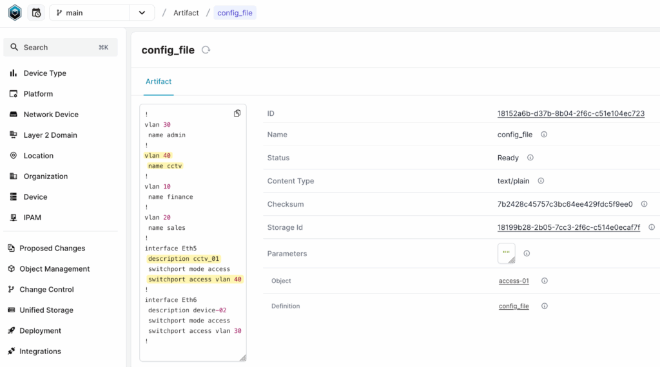Click the Organization icon
This screenshot has height=367, width=660.
point(14,176)
